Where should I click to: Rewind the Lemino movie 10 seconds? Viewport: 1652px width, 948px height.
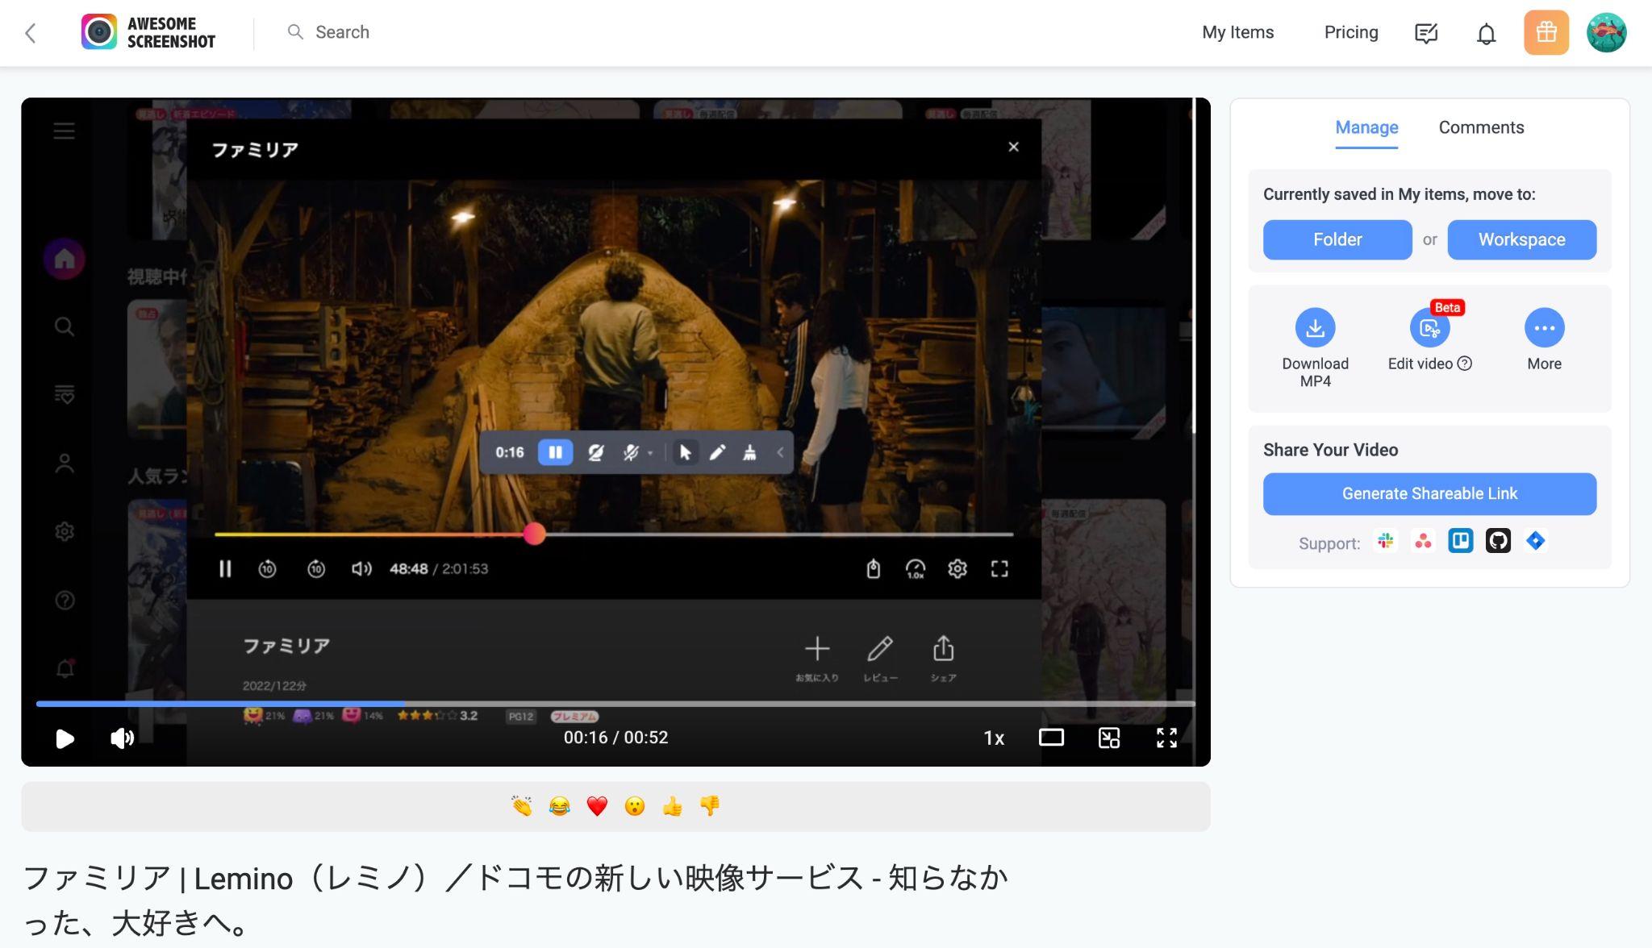[267, 569]
